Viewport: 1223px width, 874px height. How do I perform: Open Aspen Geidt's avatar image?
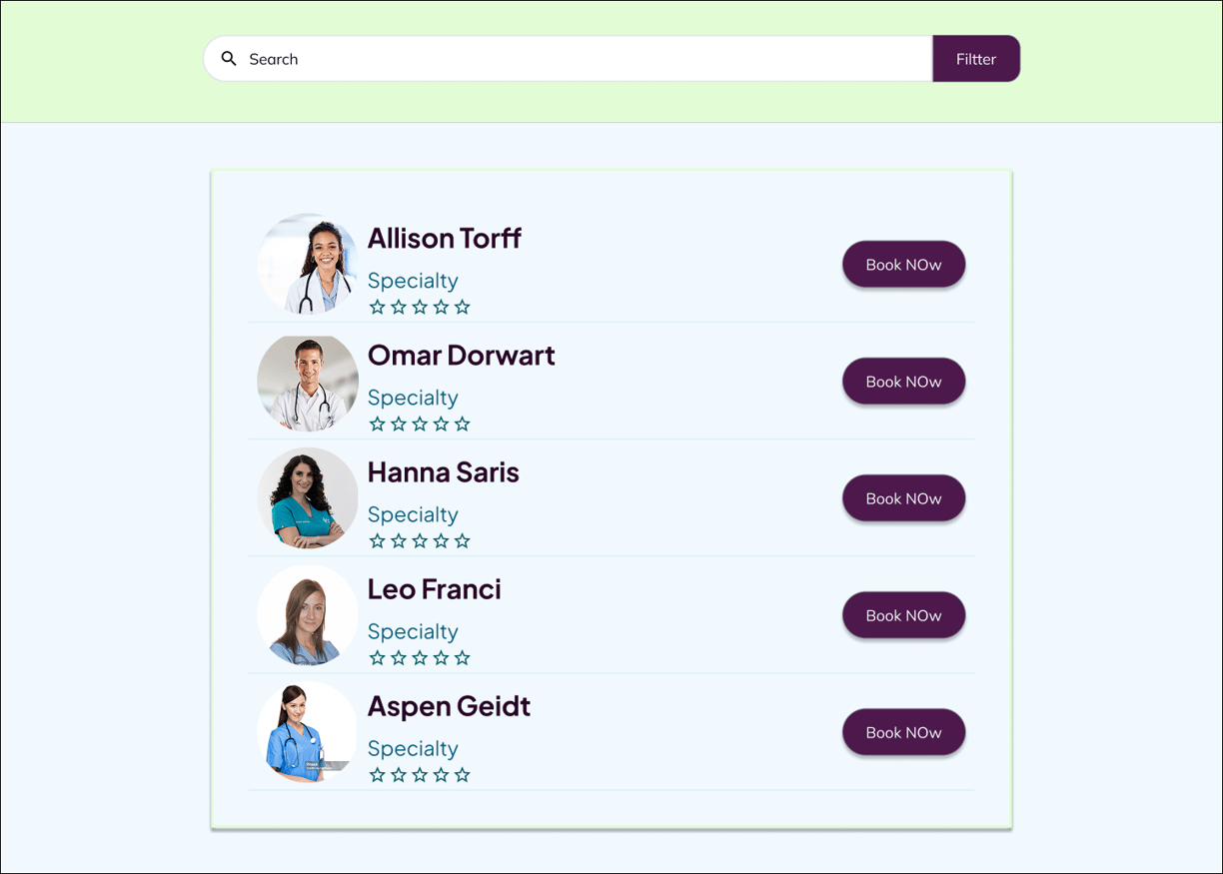click(308, 731)
